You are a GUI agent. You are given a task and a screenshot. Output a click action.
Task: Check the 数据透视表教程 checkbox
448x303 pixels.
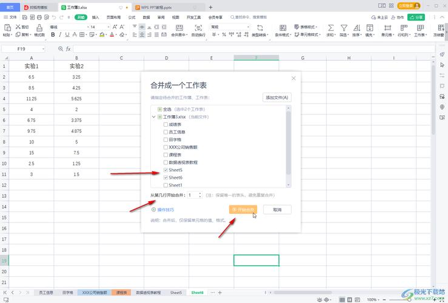165,162
